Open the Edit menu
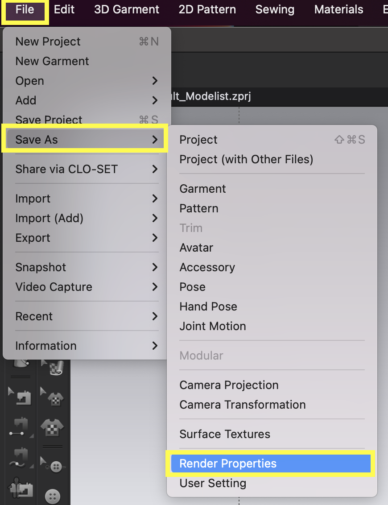388x505 pixels. 64,9
